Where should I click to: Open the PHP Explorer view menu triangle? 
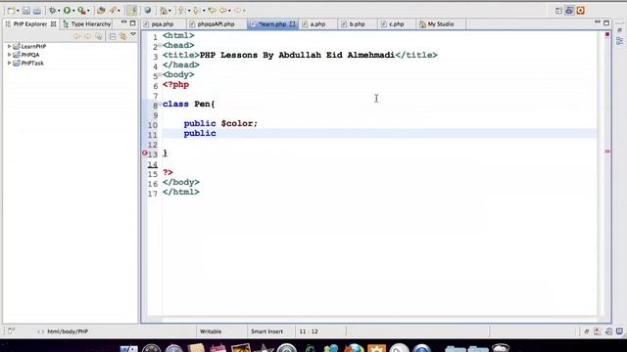[x=133, y=35]
